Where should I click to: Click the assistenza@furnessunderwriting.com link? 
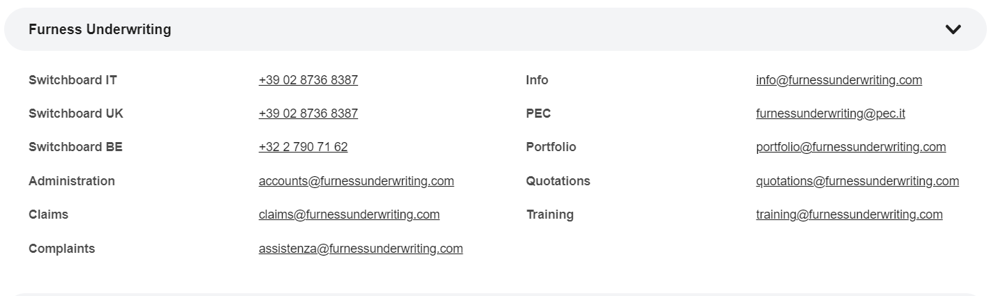coord(360,249)
